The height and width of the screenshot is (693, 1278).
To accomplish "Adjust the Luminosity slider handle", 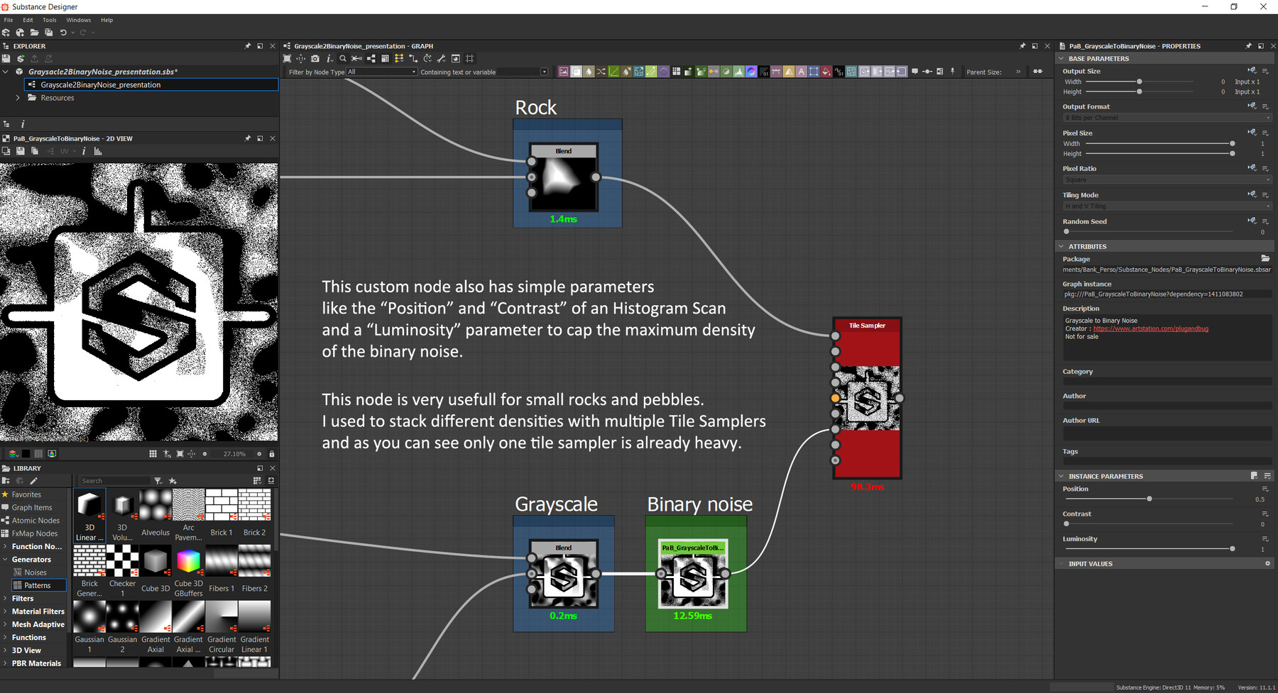I will click(1233, 548).
